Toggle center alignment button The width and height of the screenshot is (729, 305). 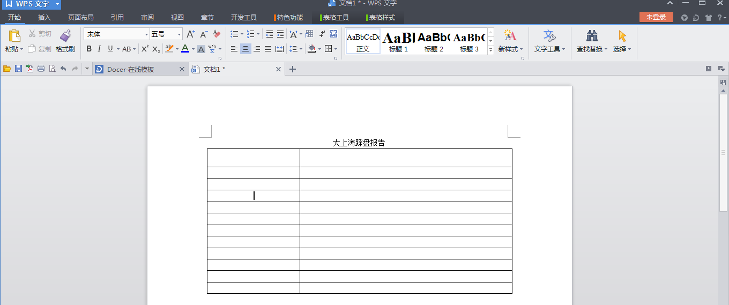click(246, 49)
